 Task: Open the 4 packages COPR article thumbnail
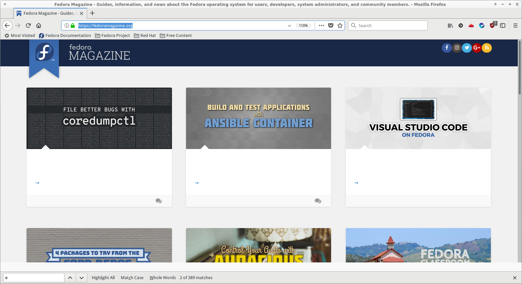[99, 245]
